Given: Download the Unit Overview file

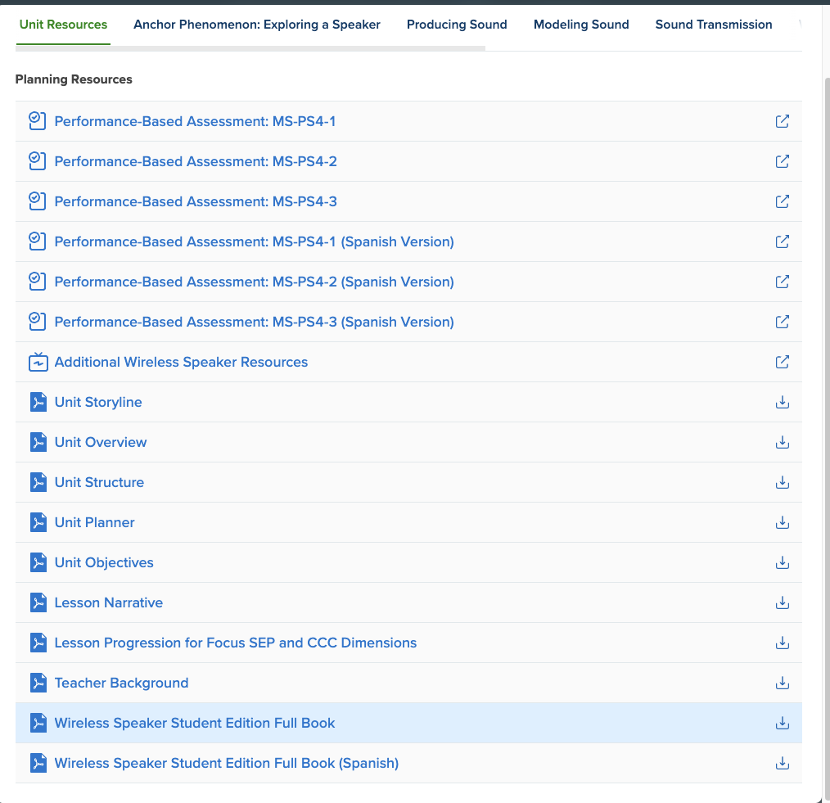Looking at the screenshot, I should 782,442.
